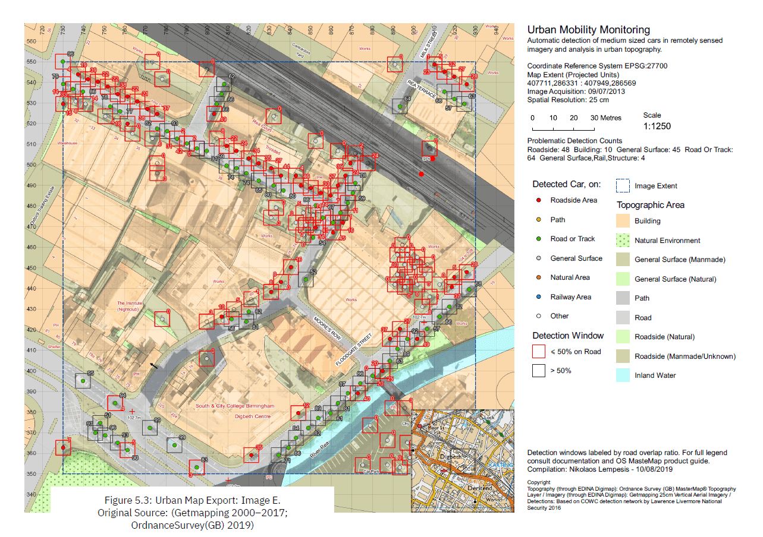Click the Topographic Area legend heading
Screen dimensions: 763x537
click(650, 205)
